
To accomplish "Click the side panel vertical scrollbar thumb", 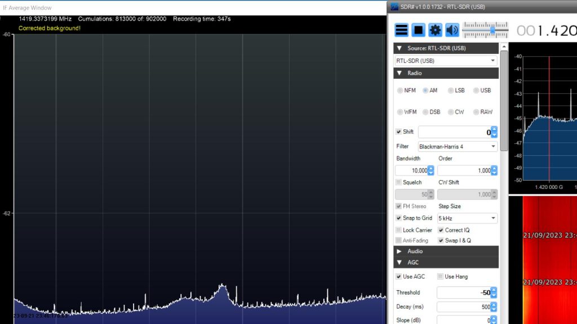I will click(504, 101).
